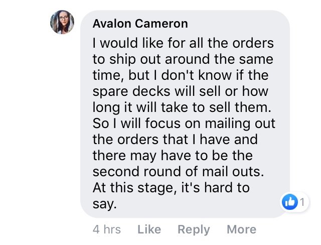Open the 4 hrs comment timestamp

(x=107, y=229)
